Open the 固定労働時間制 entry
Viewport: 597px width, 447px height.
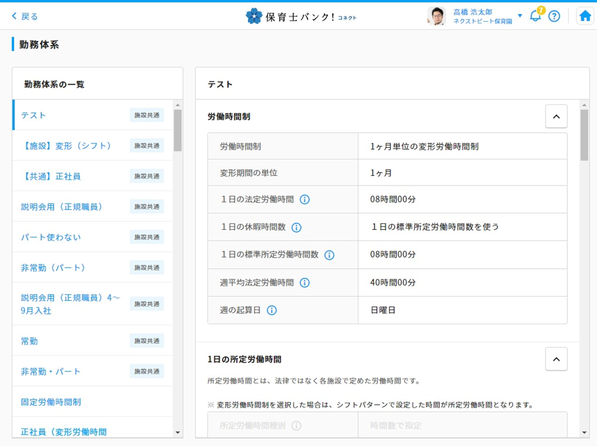pos(51,402)
